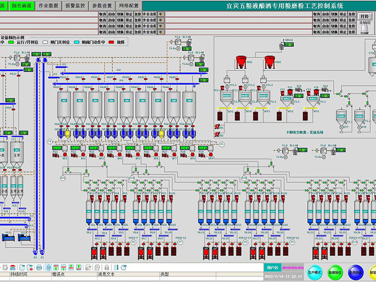Select silo 309 tank

pos(189,107)
